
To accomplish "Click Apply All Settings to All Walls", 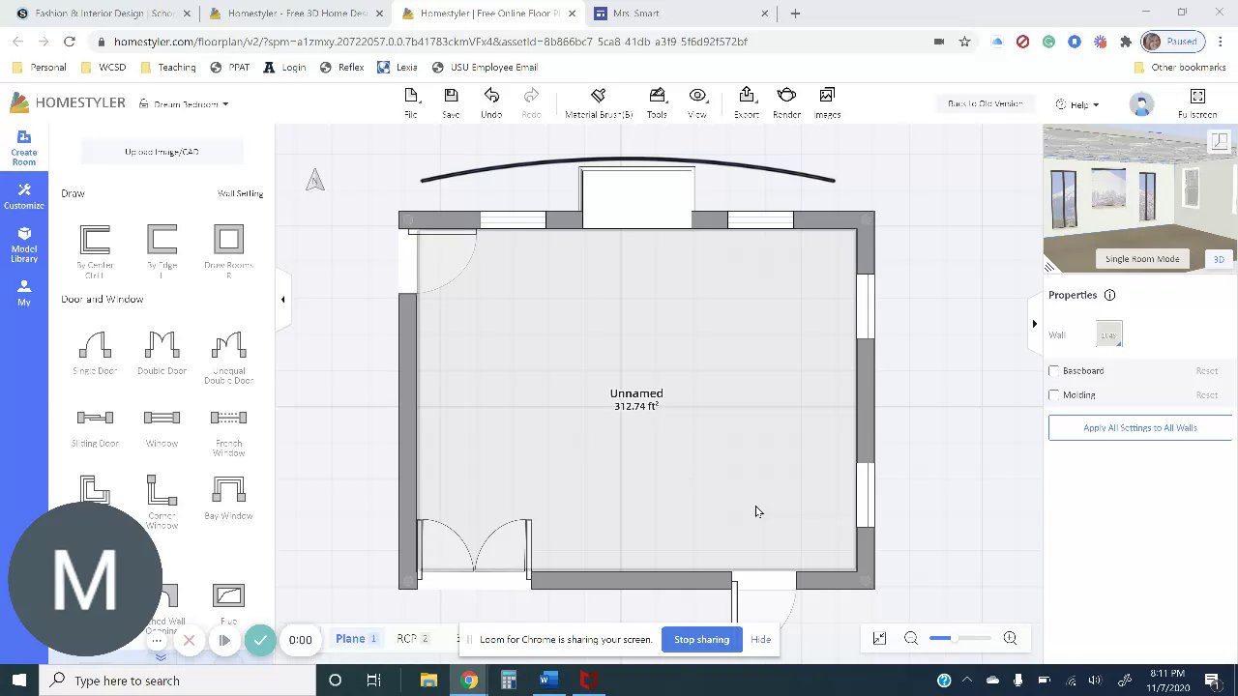I will (1140, 427).
